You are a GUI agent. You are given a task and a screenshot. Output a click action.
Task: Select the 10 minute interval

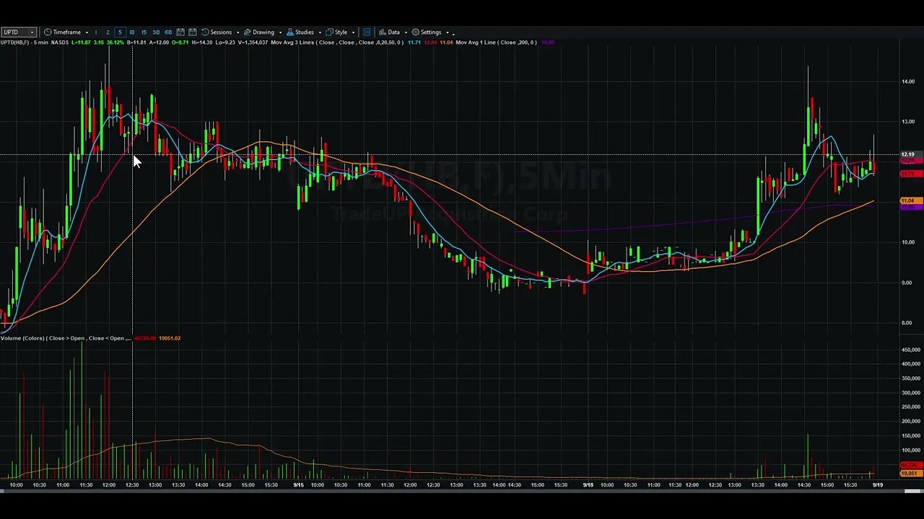click(x=132, y=32)
